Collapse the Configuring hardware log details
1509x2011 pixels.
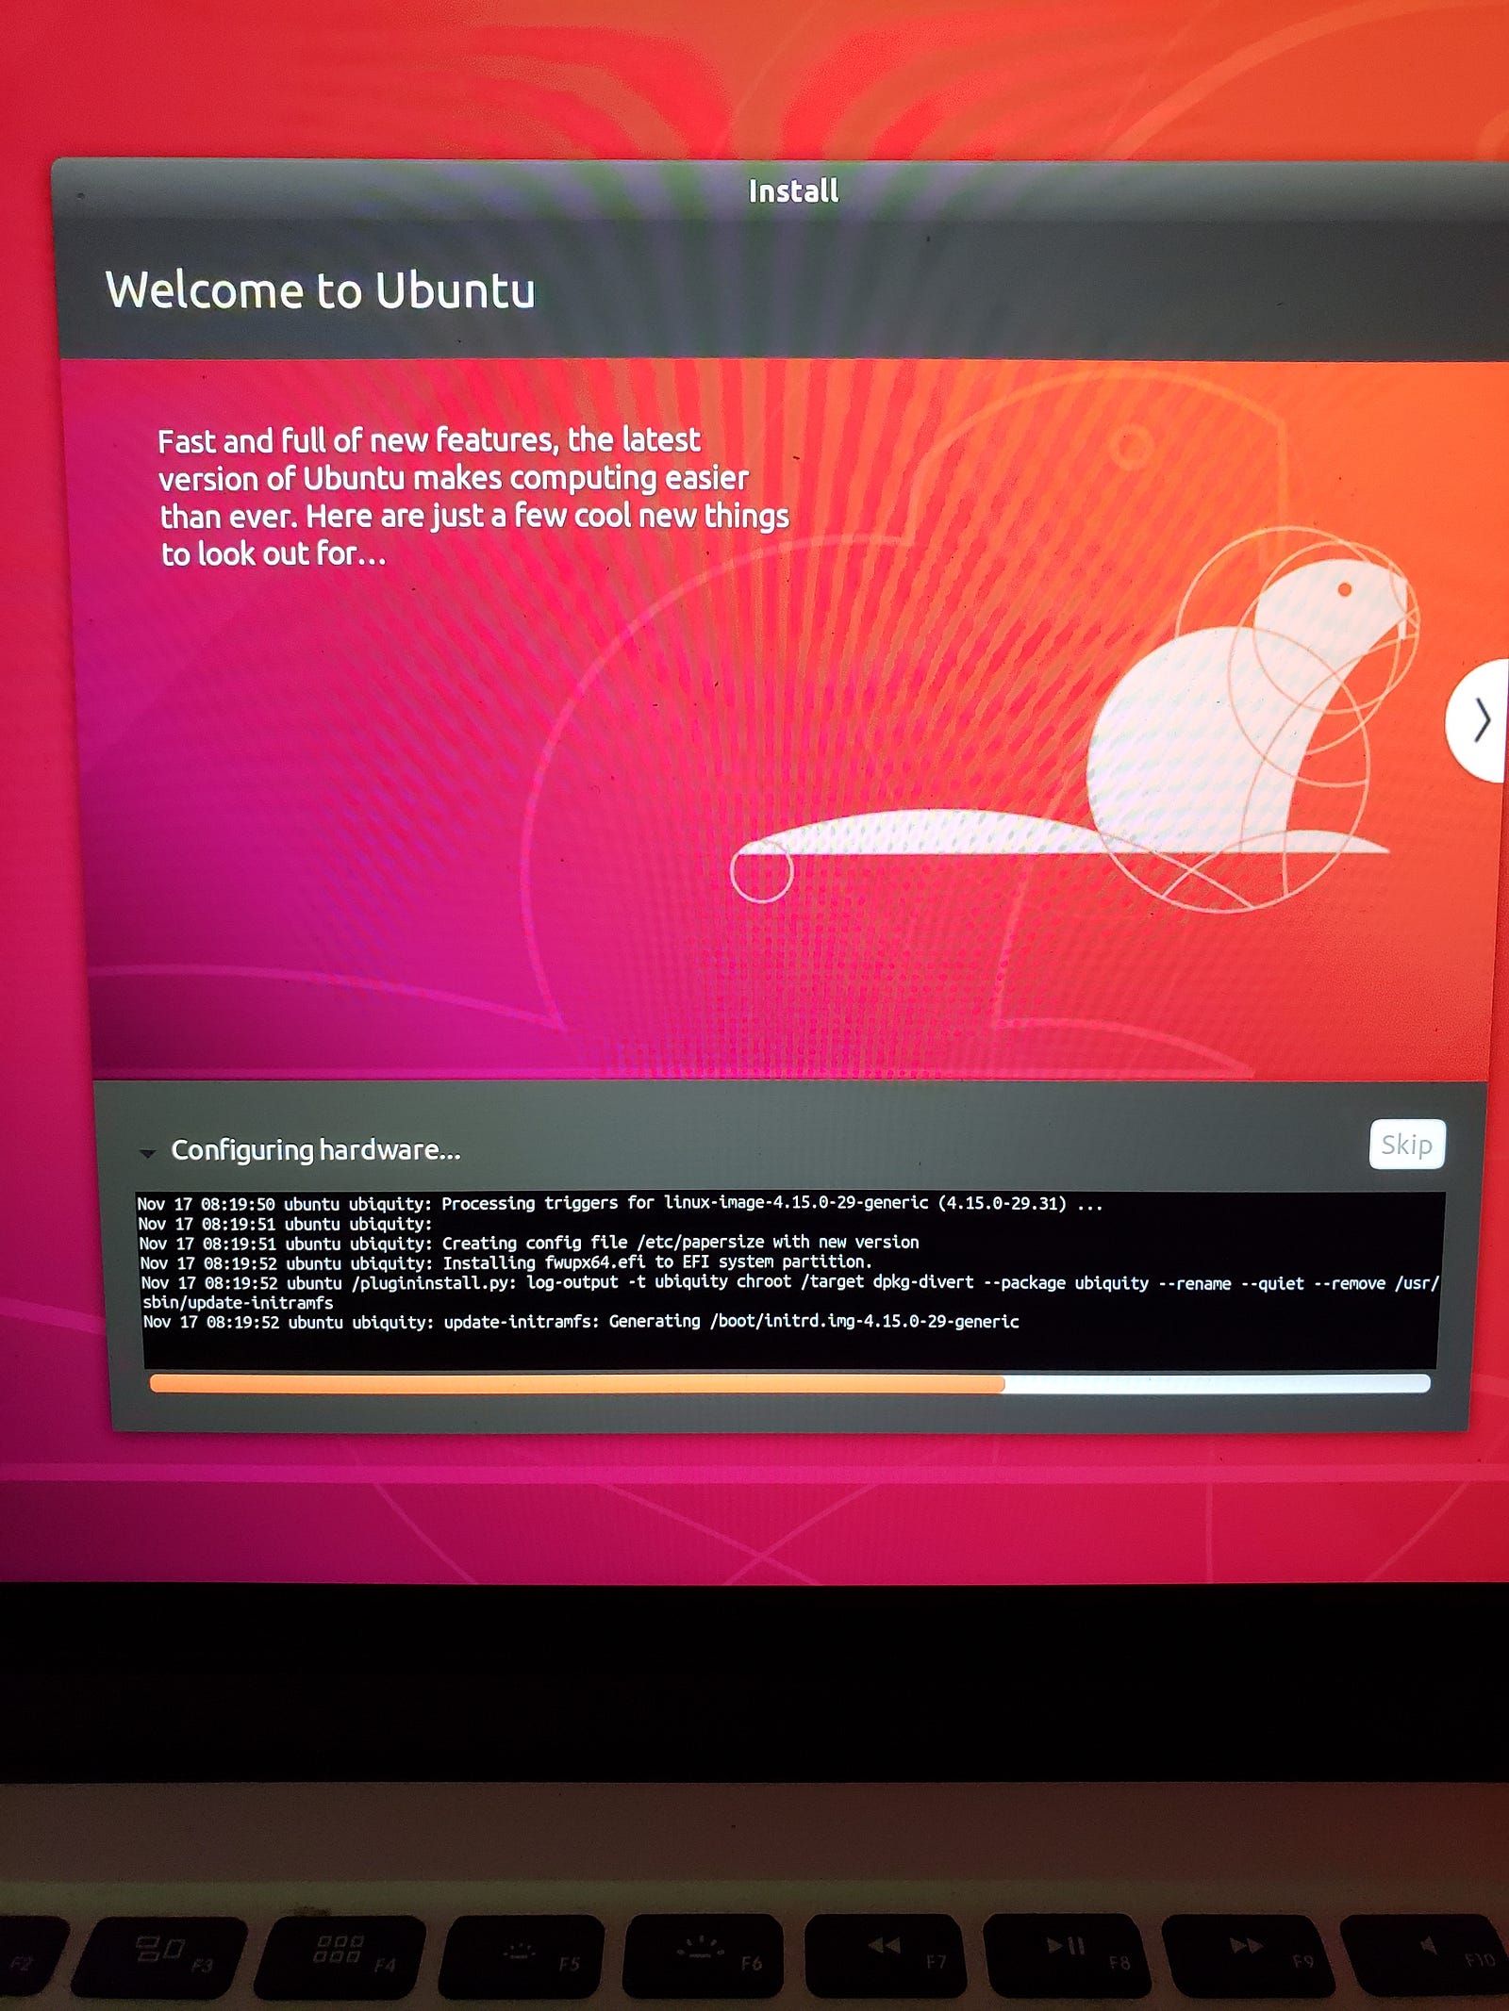(147, 1152)
